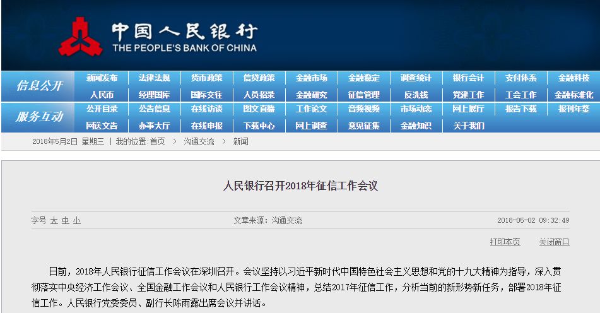Open 支付体系 menu item

[521, 78]
